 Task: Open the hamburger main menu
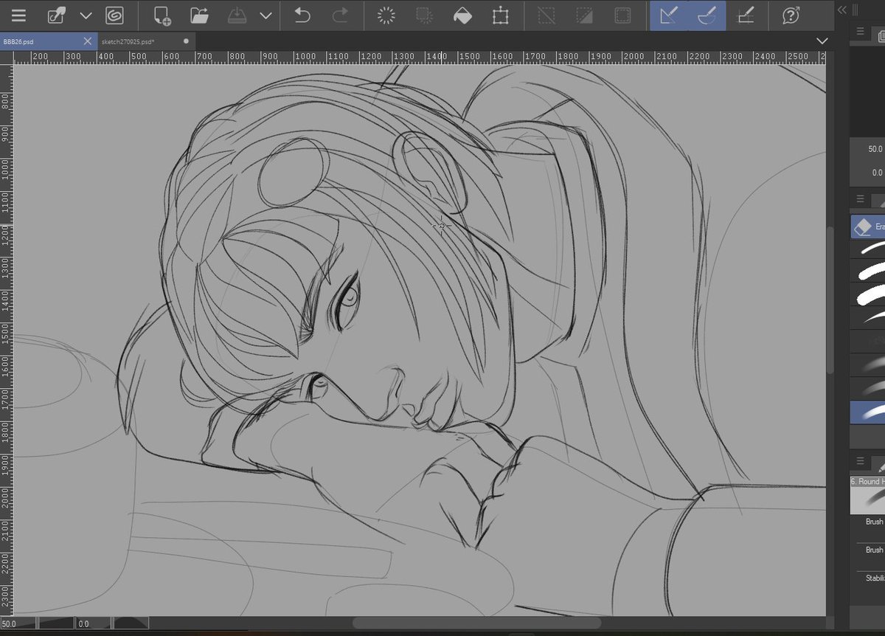click(18, 15)
